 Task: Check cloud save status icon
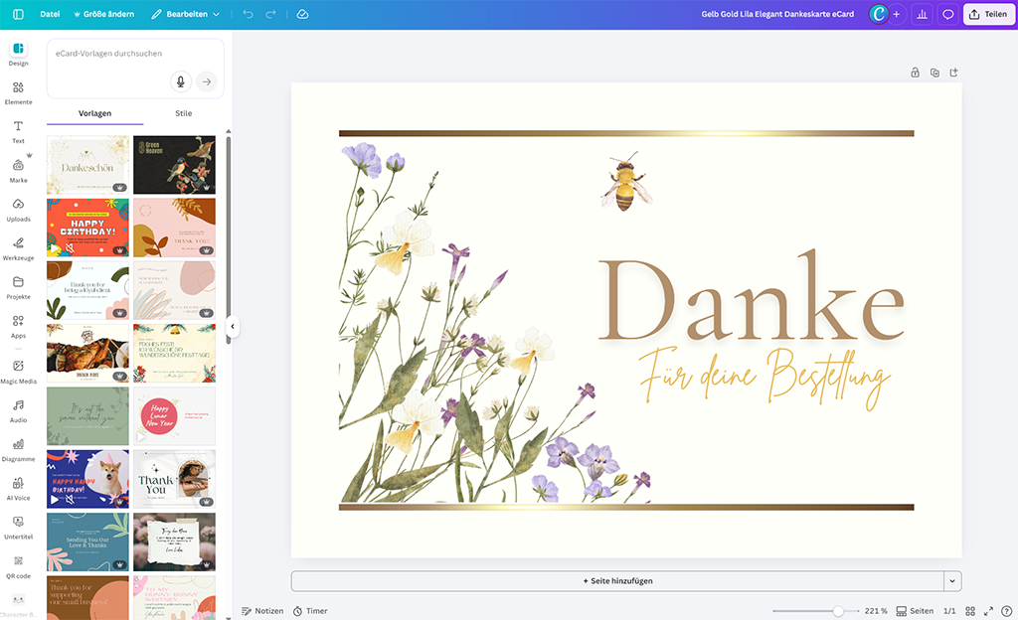click(x=302, y=14)
